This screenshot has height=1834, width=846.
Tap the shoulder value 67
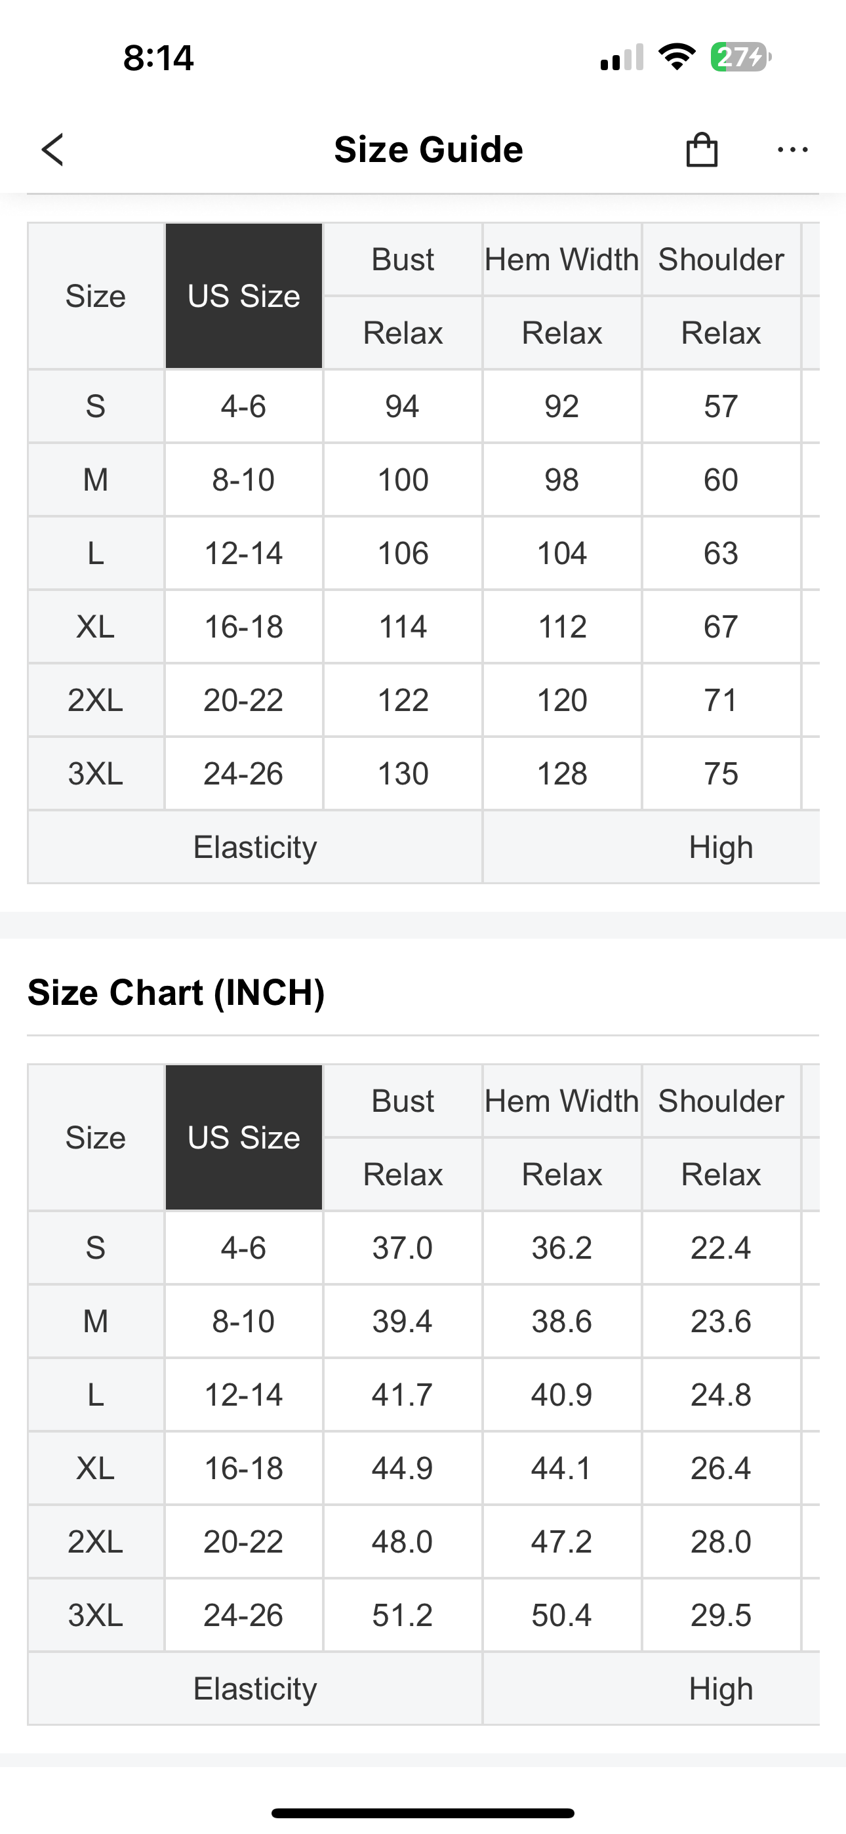coord(721,627)
